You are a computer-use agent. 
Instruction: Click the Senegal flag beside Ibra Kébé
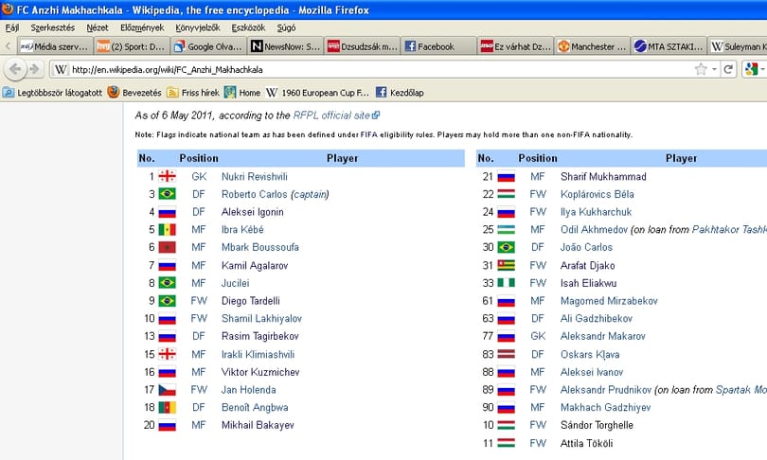[x=167, y=229]
